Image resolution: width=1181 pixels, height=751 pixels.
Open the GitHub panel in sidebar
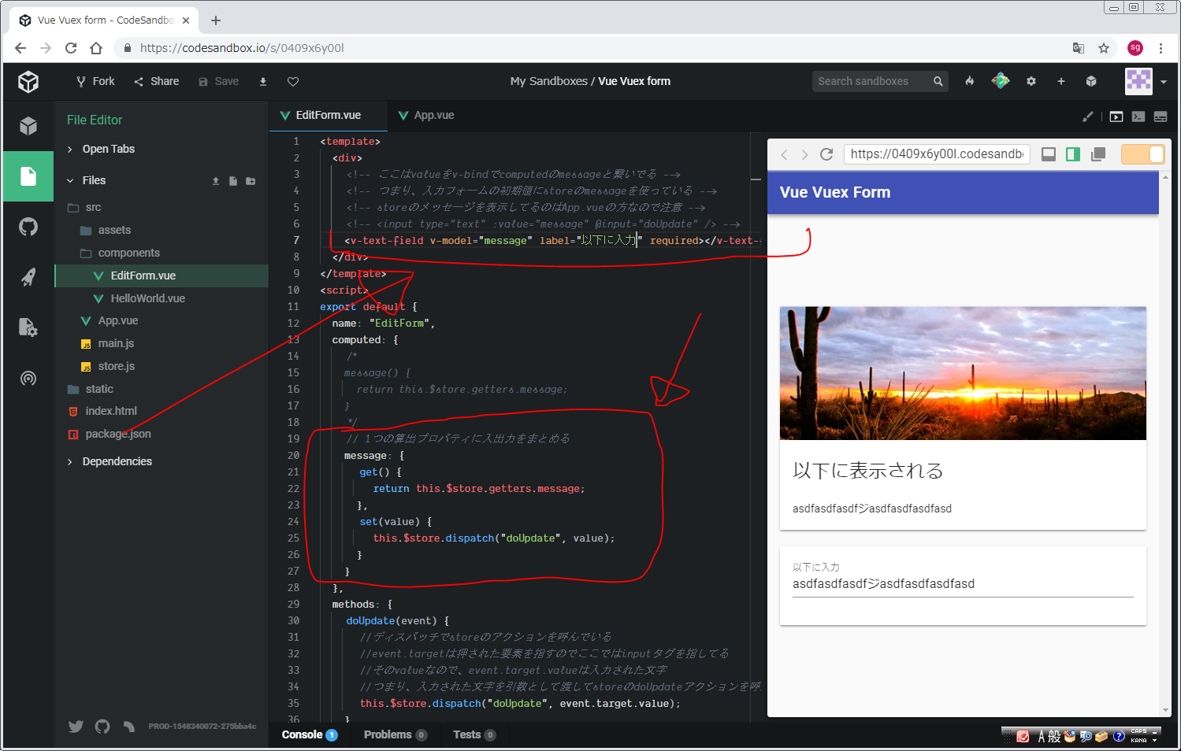tap(28, 228)
